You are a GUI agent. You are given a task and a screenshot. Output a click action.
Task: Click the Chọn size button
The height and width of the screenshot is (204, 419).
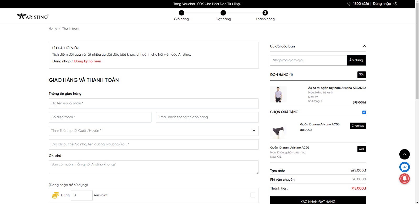click(358, 126)
